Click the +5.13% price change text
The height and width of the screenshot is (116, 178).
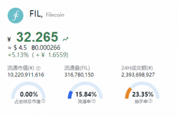(18, 55)
